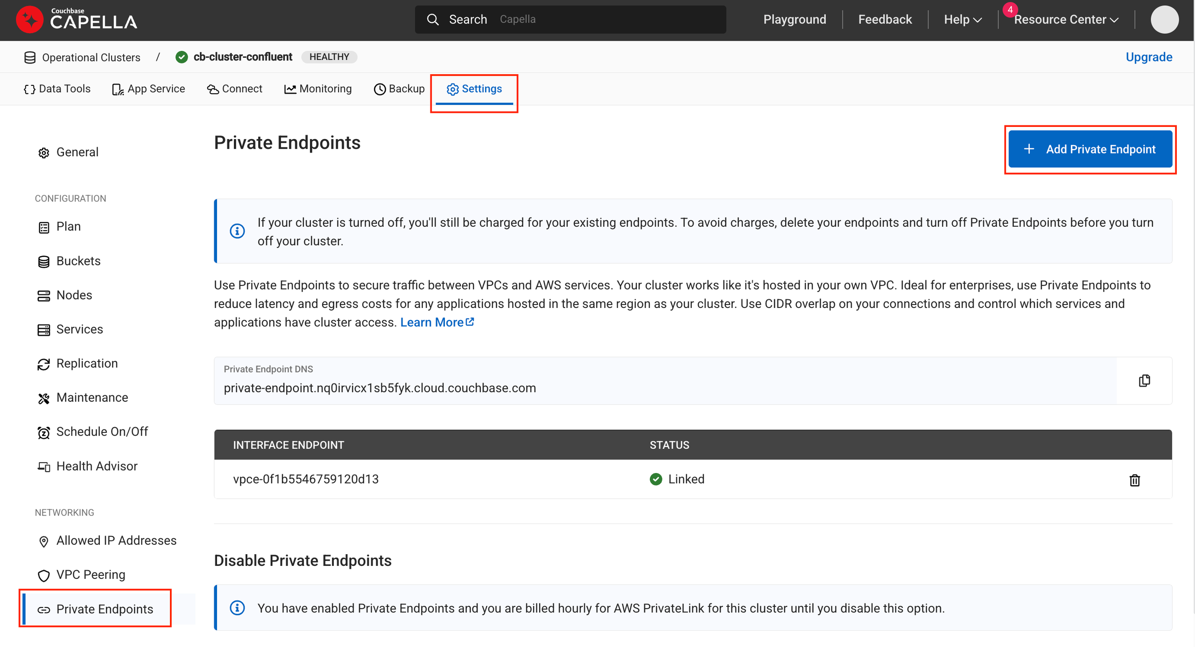Open Schedule On/Off settings

[102, 431]
